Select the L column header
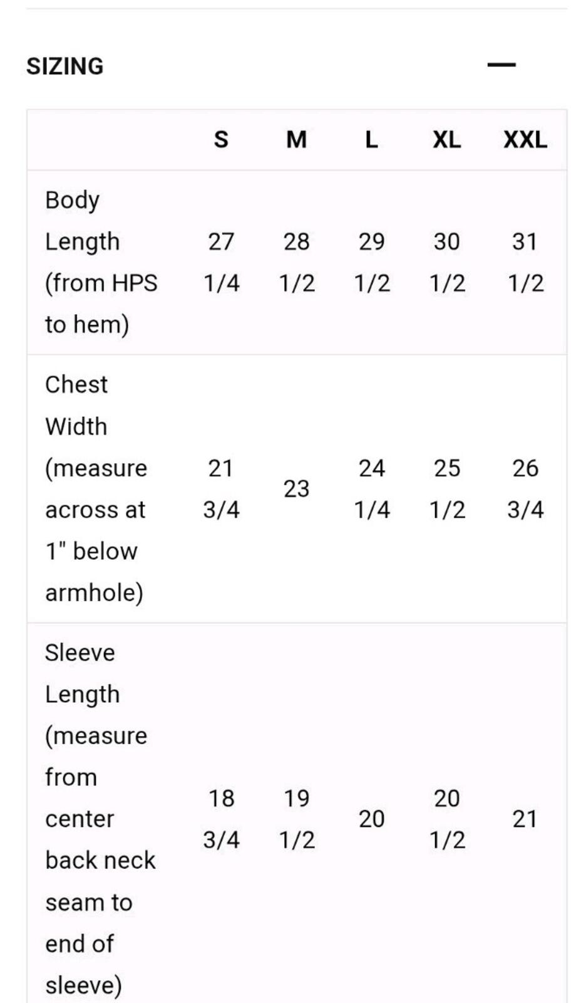The height and width of the screenshot is (1003, 581). point(371,139)
